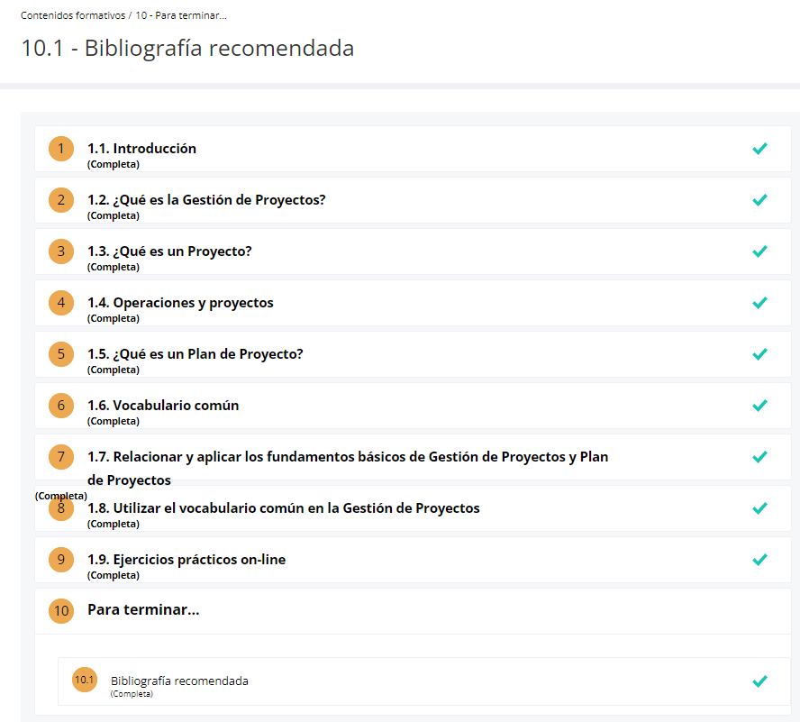The image size is (800, 722).
Task: Open the 10 - Para terminar... breadcrumb
Action: point(181,15)
